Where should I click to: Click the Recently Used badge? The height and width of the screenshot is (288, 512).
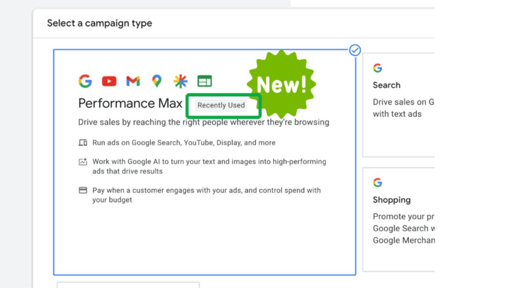[x=221, y=105]
